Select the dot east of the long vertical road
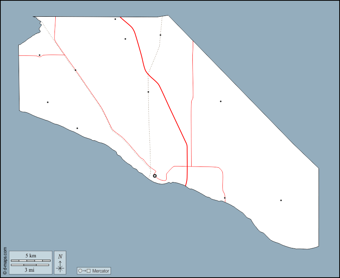 coord(220,101)
